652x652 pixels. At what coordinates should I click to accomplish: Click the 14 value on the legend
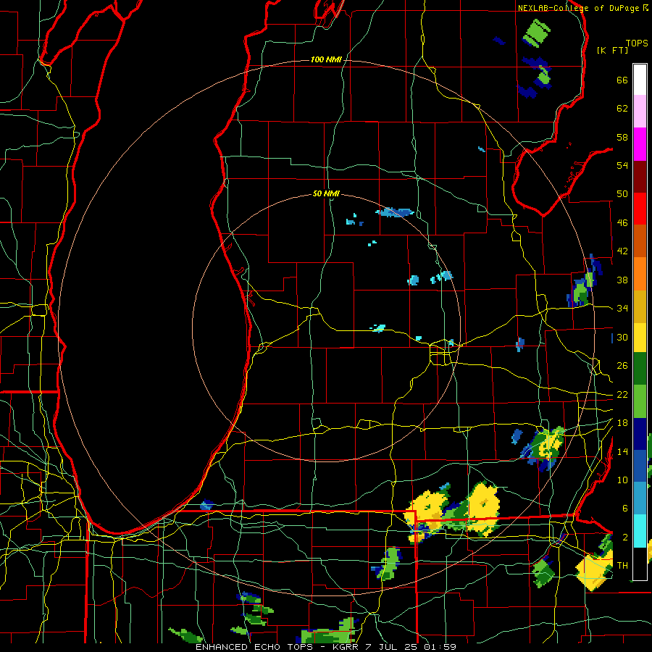622,451
